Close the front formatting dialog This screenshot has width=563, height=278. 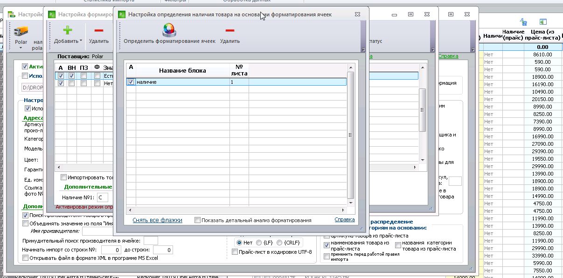click(x=357, y=14)
